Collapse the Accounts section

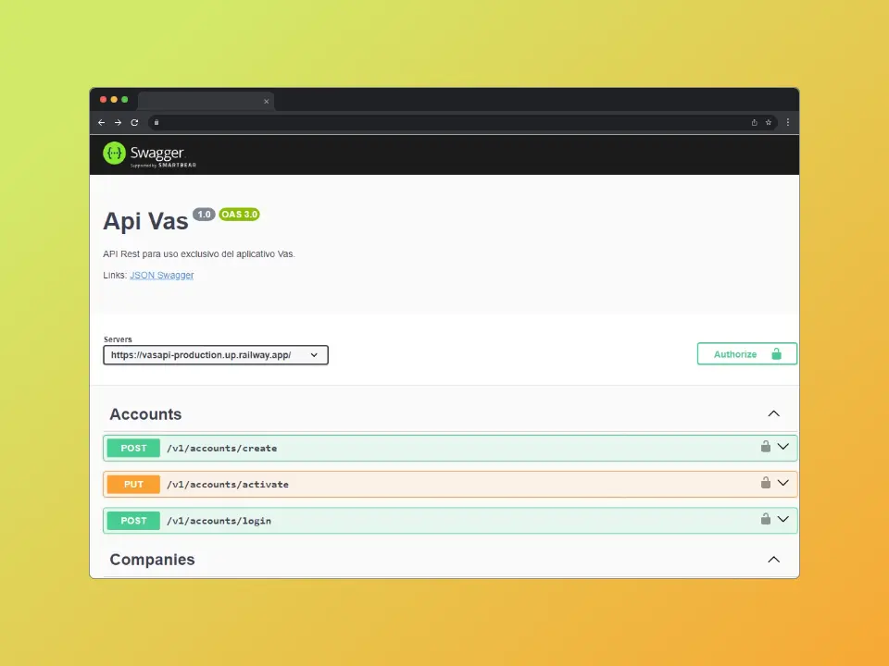coord(774,414)
